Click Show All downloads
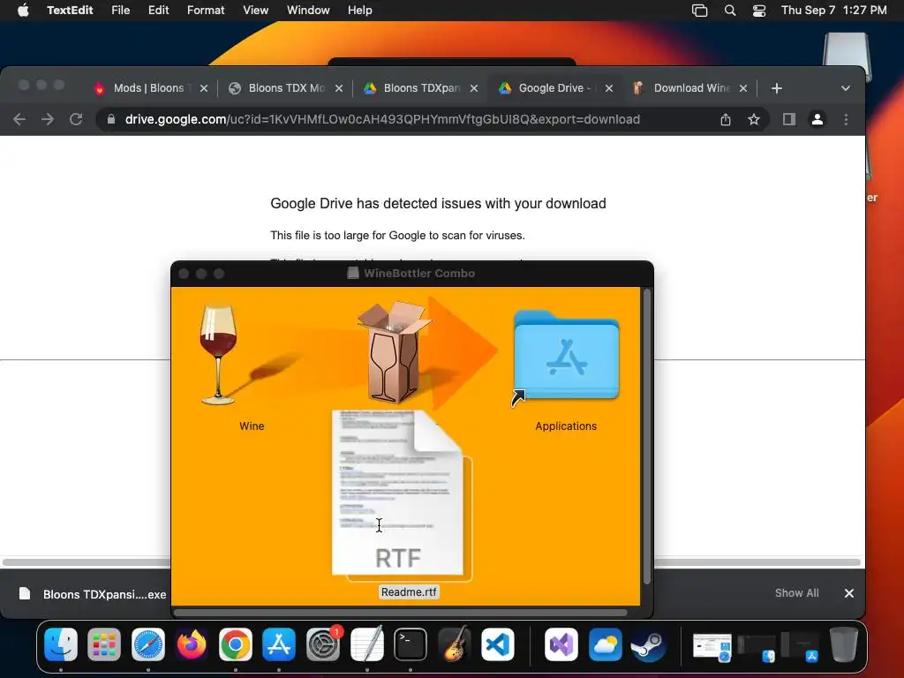904x678 pixels. (797, 593)
